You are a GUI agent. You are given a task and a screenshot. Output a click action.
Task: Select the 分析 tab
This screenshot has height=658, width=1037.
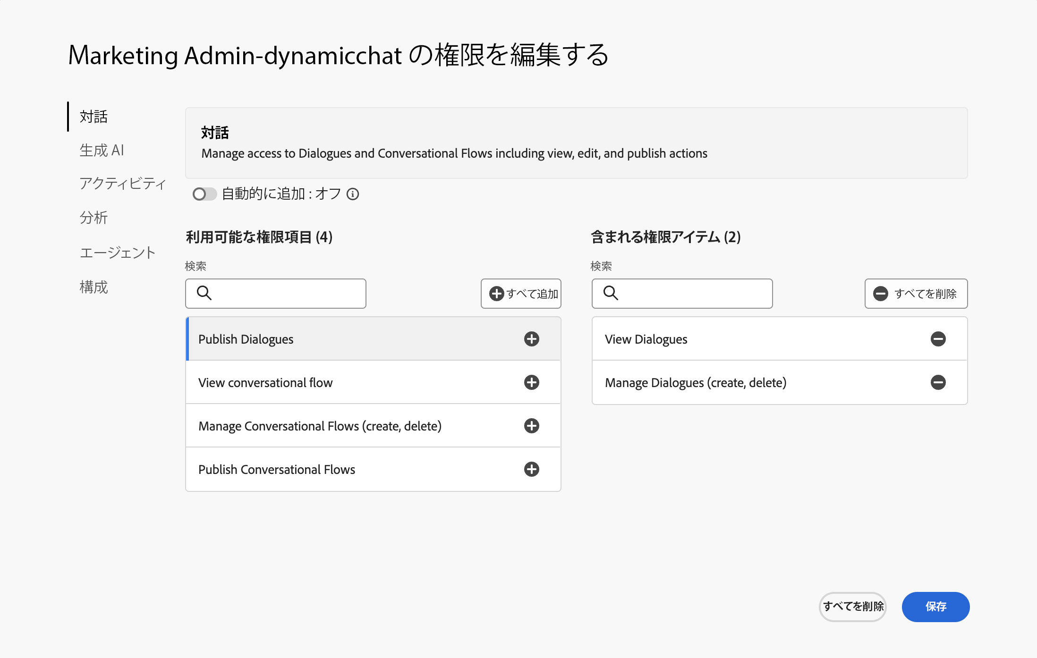93,218
